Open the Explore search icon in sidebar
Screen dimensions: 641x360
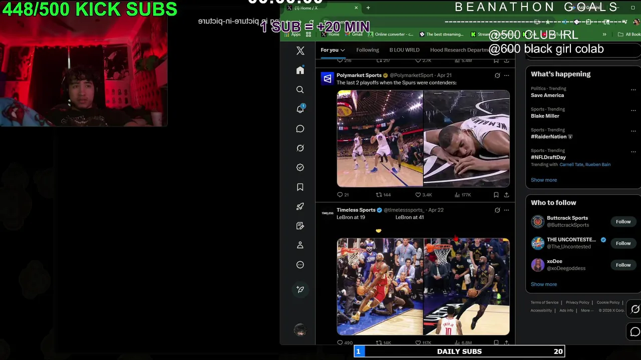300,89
